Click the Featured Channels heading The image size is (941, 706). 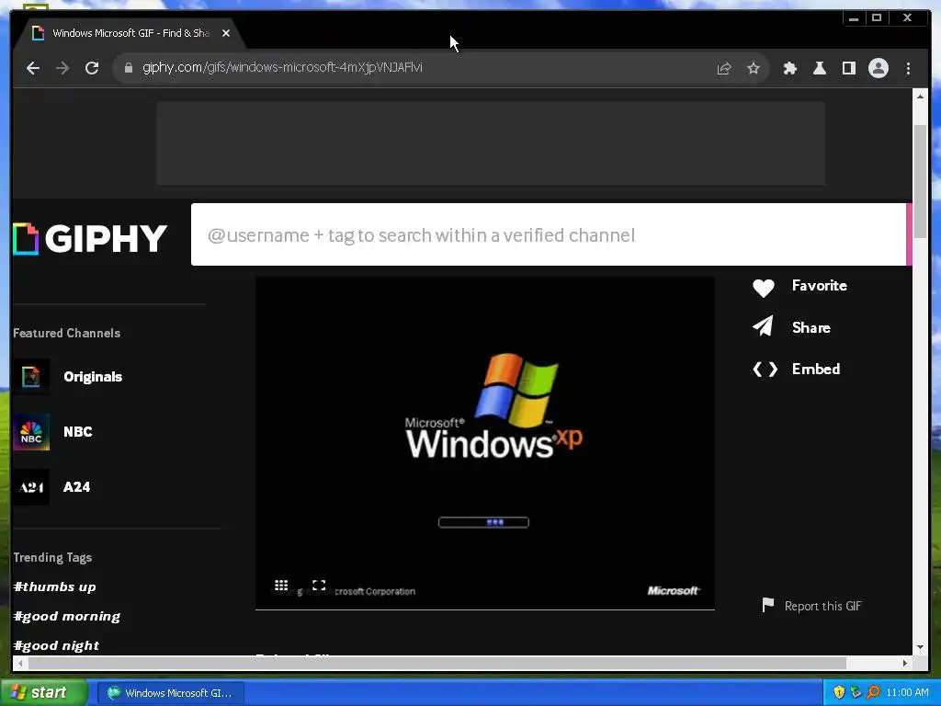point(66,333)
